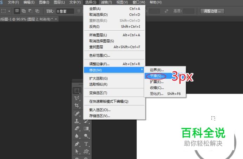
Task: Open 色彩范围(C)... color range
Action: pyautogui.click(x=114, y=56)
